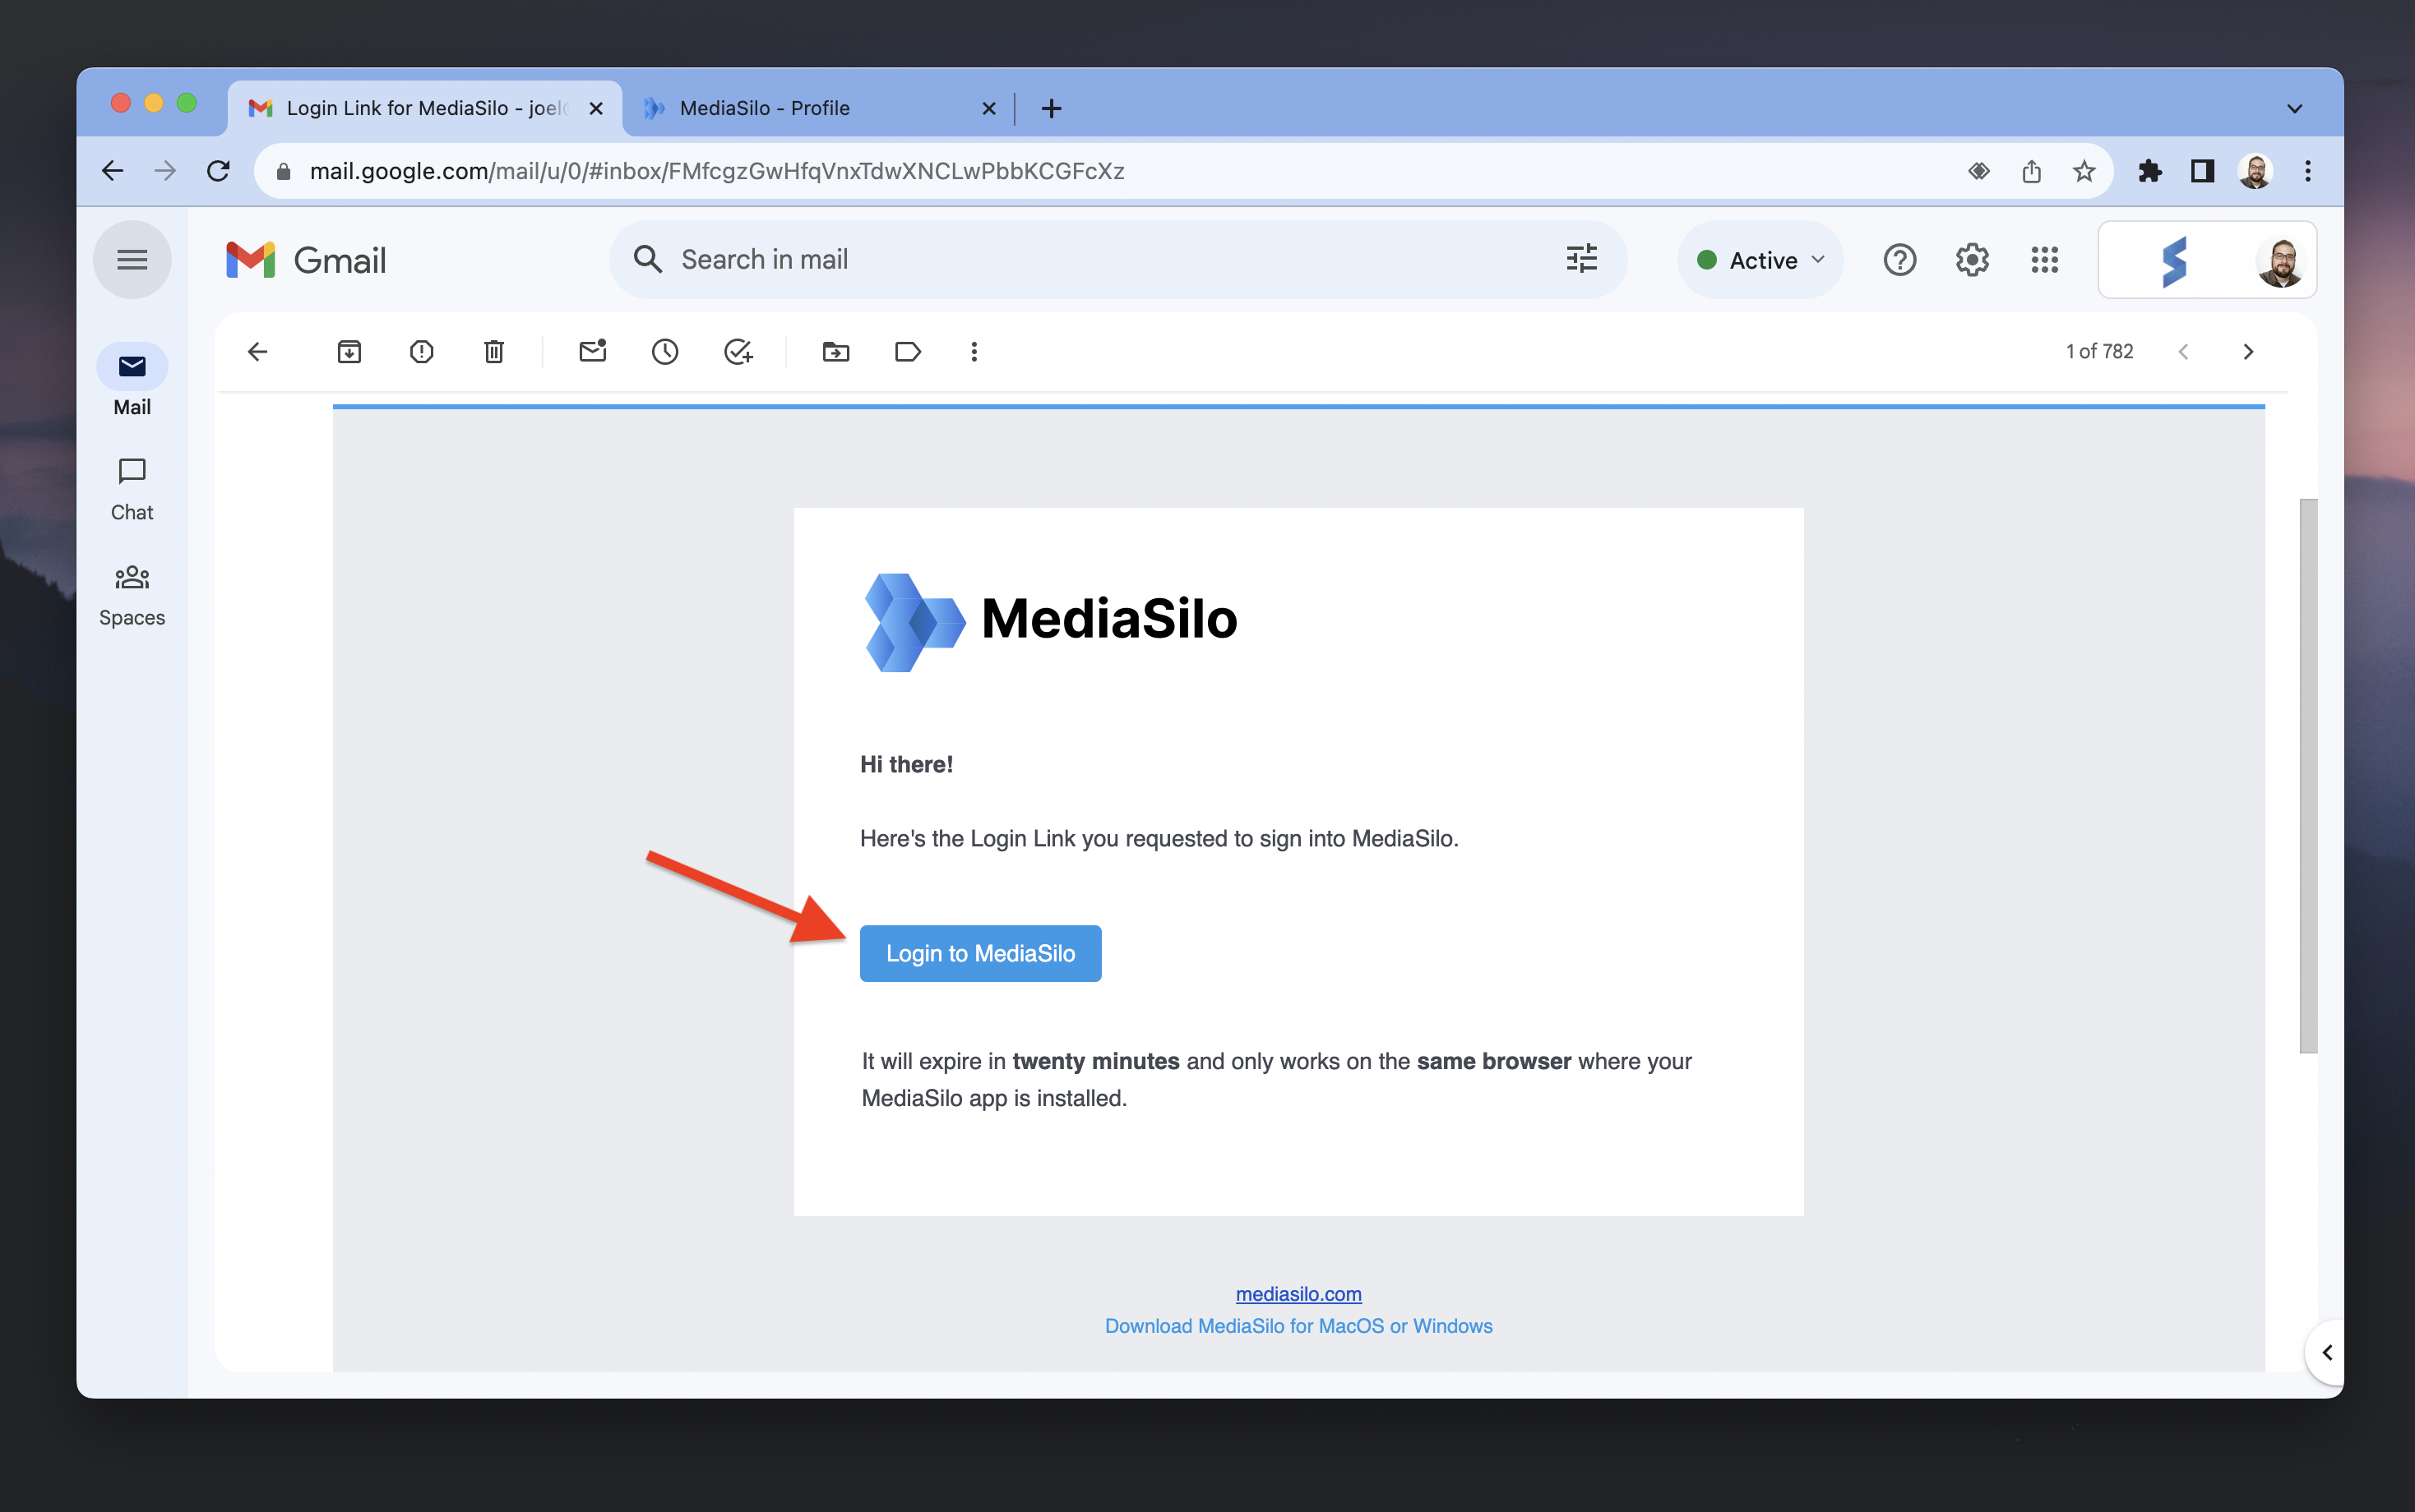Open a new browser tab
This screenshot has width=2415, height=1512.
tap(1050, 108)
